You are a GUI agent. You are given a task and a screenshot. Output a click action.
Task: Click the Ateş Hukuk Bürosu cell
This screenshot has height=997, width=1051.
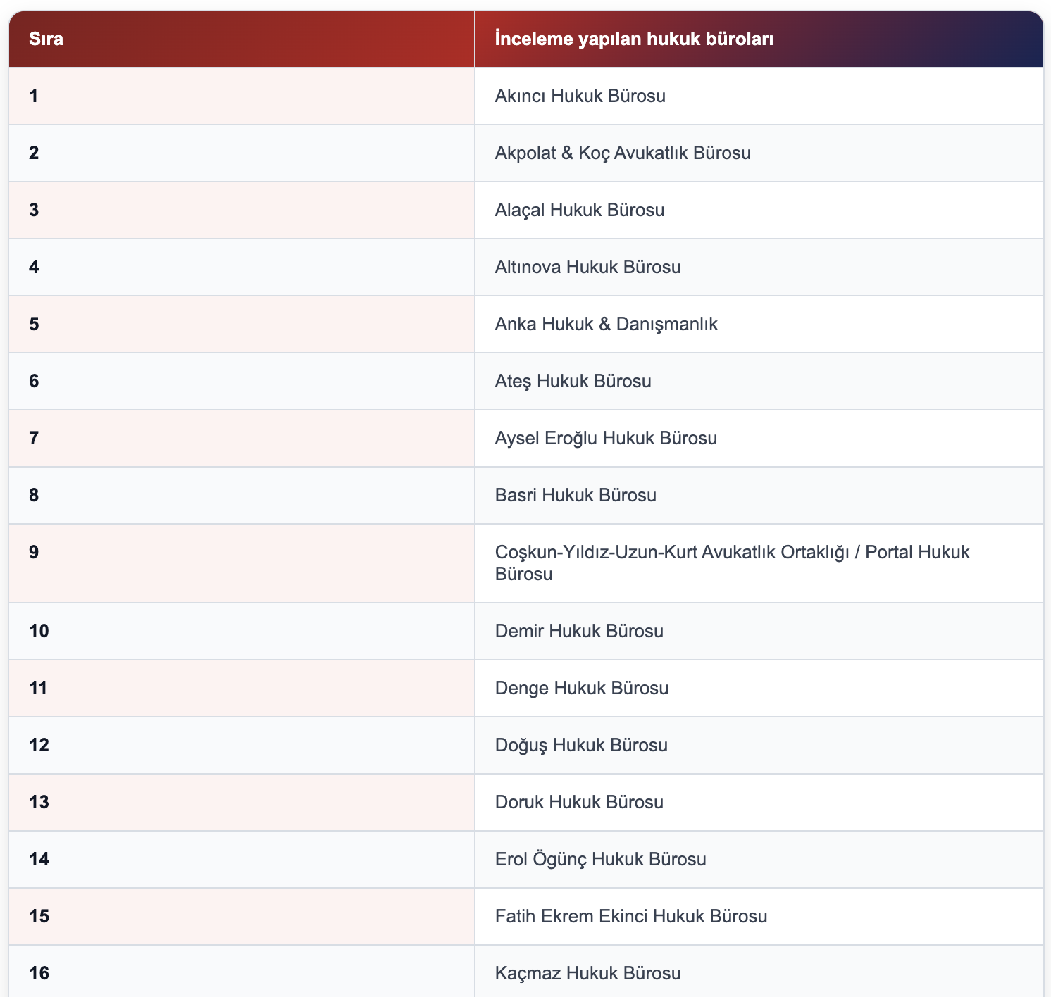click(x=759, y=381)
